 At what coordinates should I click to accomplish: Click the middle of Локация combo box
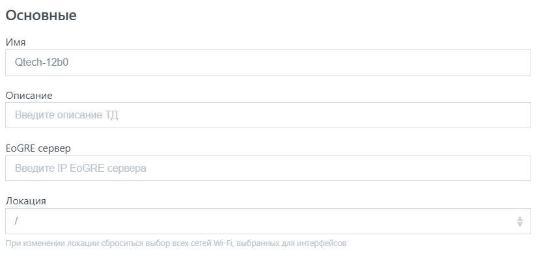click(268, 221)
